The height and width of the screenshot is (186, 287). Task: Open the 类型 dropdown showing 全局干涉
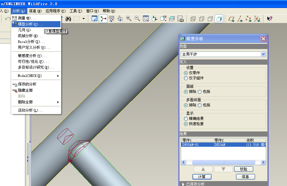[x=223, y=54]
